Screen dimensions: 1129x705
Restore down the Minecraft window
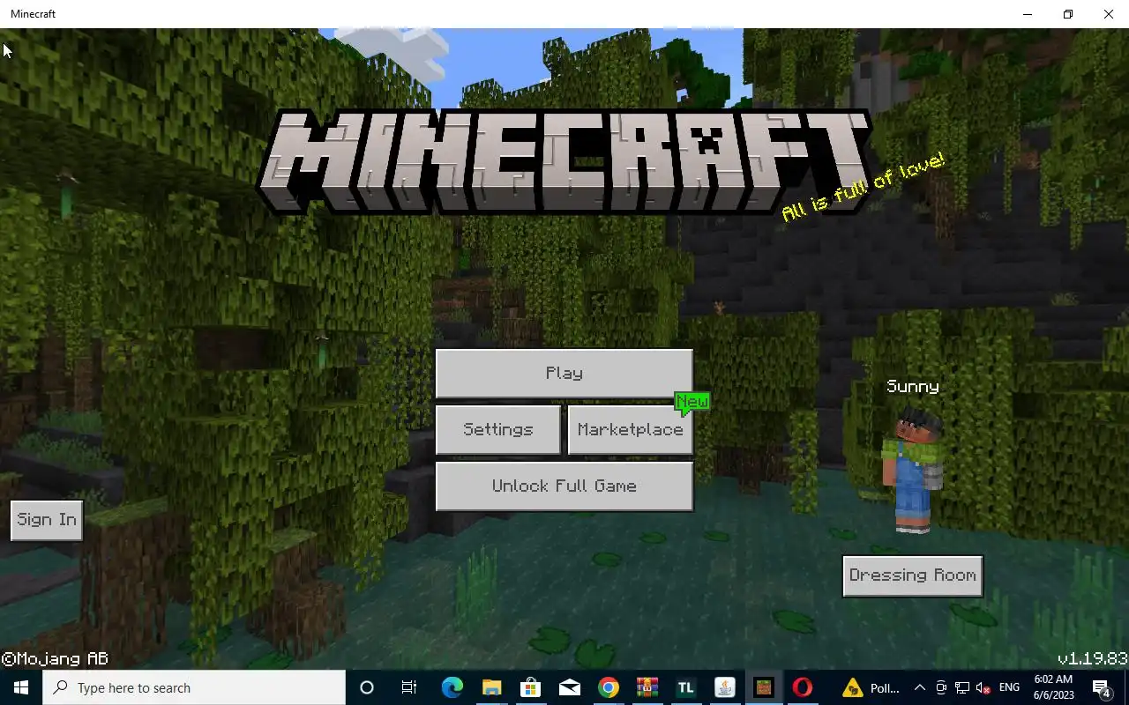click(1068, 14)
